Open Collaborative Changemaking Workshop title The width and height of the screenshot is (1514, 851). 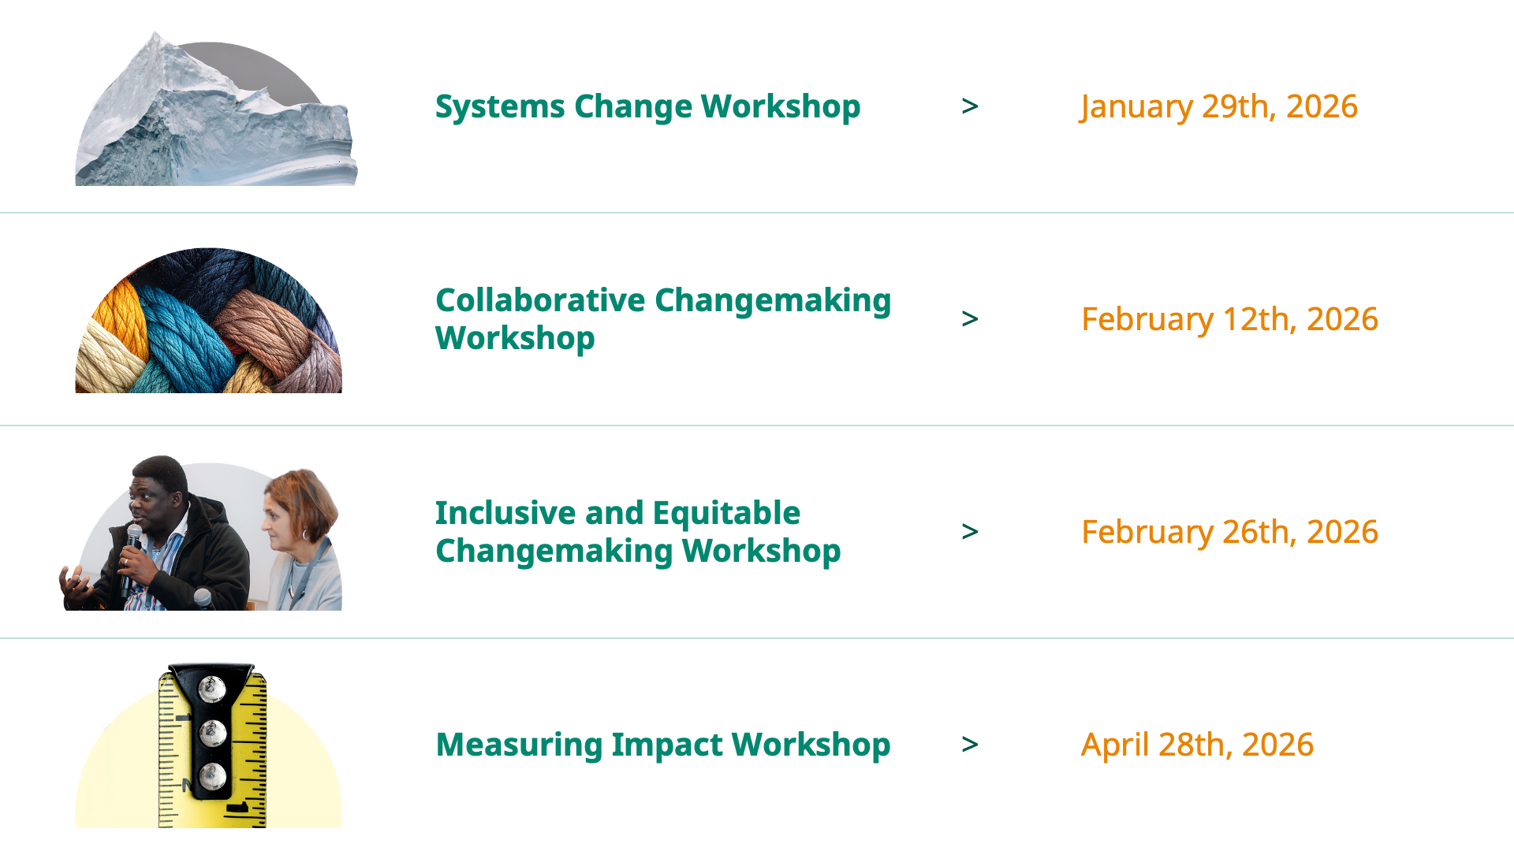click(x=663, y=319)
